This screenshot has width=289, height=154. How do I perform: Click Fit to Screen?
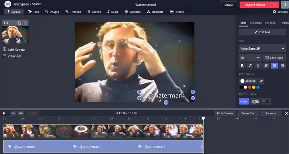coord(225,113)
